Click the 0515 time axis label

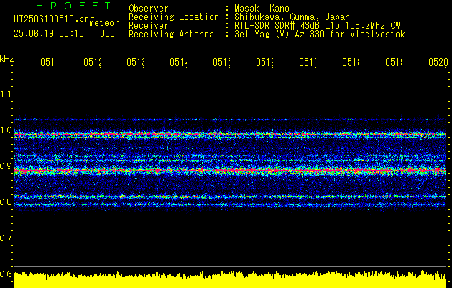221,62
